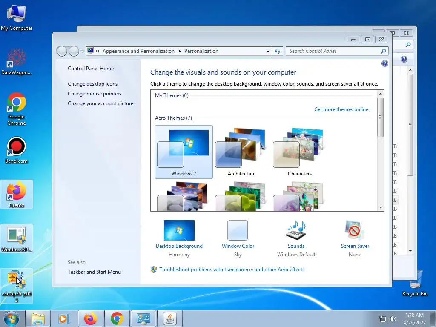Click help icon in the background window
The height and width of the screenshot is (327, 436).
(x=404, y=59)
